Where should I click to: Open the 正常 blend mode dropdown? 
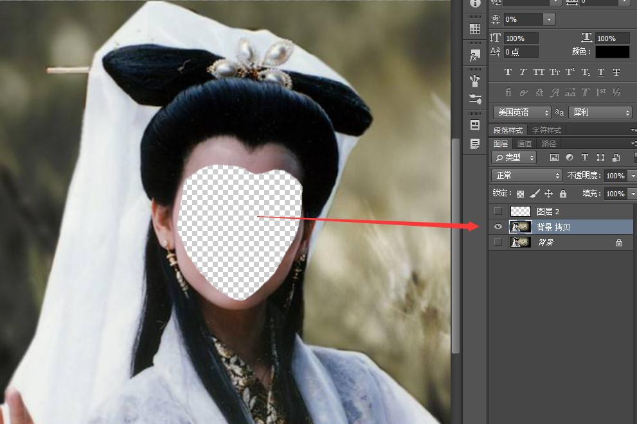(x=526, y=176)
